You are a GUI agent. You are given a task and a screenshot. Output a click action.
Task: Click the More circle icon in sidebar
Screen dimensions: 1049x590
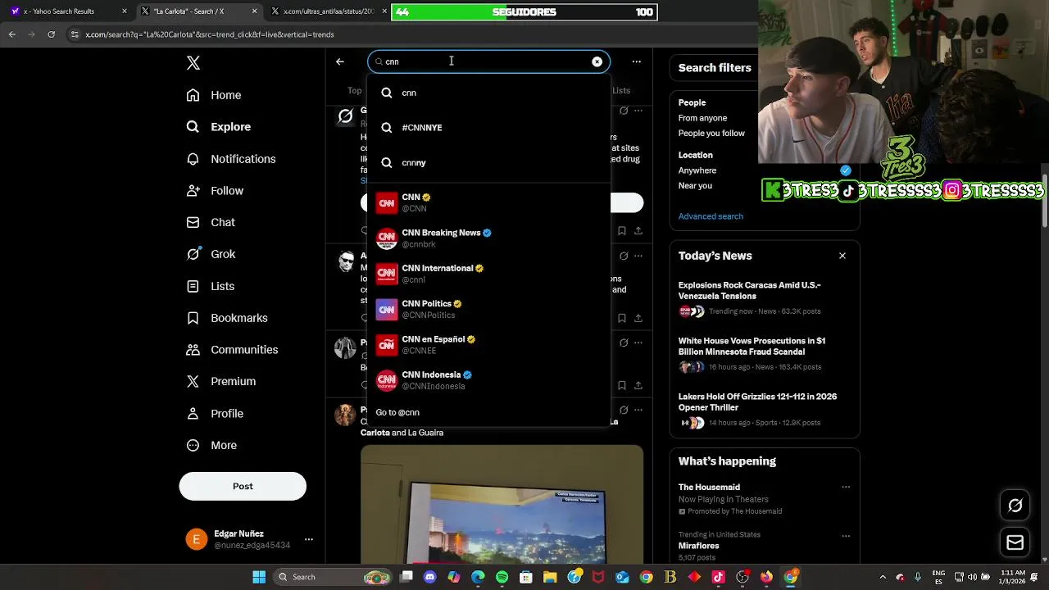point(193,445)
